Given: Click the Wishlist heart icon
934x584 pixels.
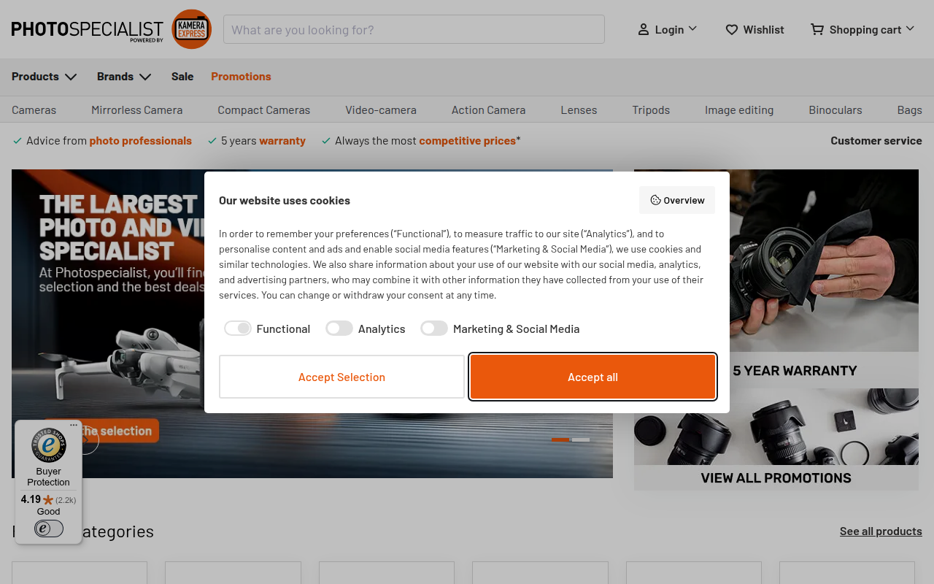Looking at the screenshot, I should click(x=732, y=29).
